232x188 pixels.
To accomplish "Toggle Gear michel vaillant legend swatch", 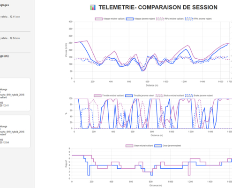I will click(x=129, y=146).
